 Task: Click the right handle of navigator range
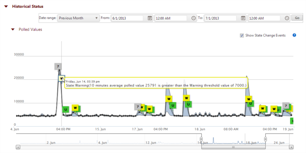(x=265, y=139)
